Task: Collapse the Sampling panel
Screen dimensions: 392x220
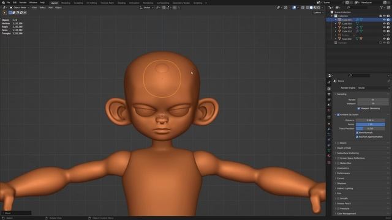Action: pos(341,94)
